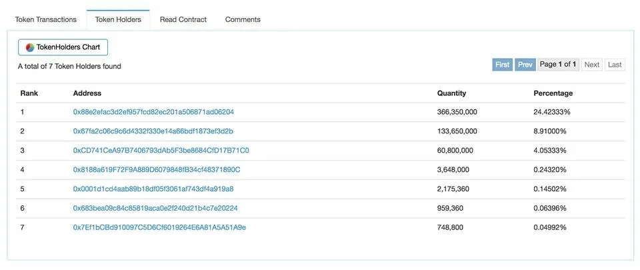Click rank number 1 cell
This screenshot has height=270, width=640.
pos(22,112)
